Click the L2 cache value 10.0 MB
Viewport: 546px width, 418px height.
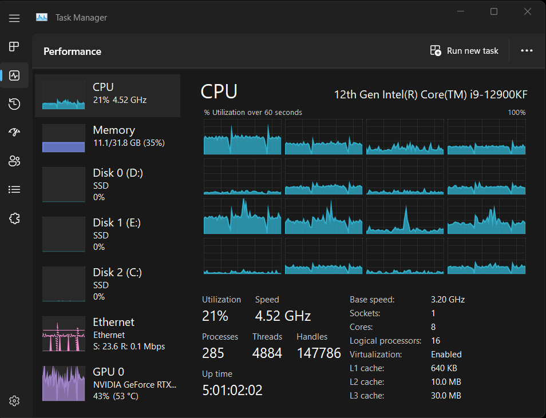[x=446, y=382]
